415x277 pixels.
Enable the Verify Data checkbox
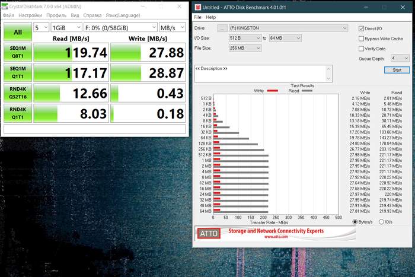361,49
